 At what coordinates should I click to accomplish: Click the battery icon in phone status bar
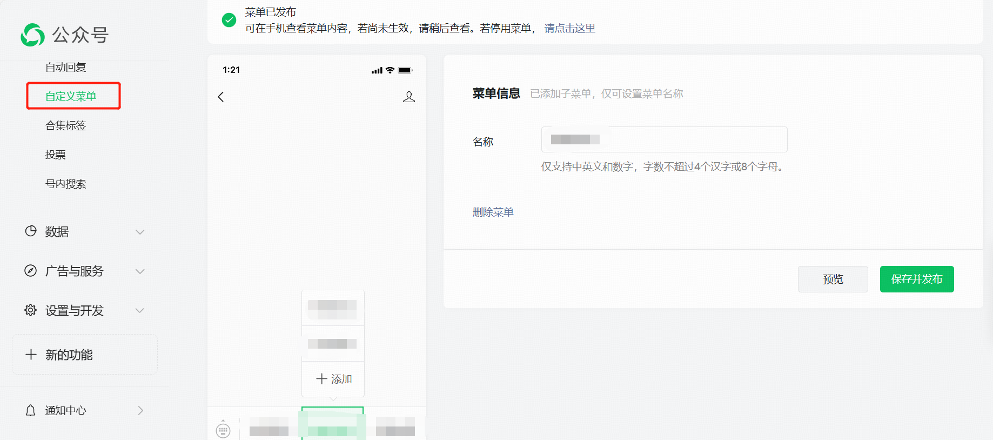pos(405,70)
